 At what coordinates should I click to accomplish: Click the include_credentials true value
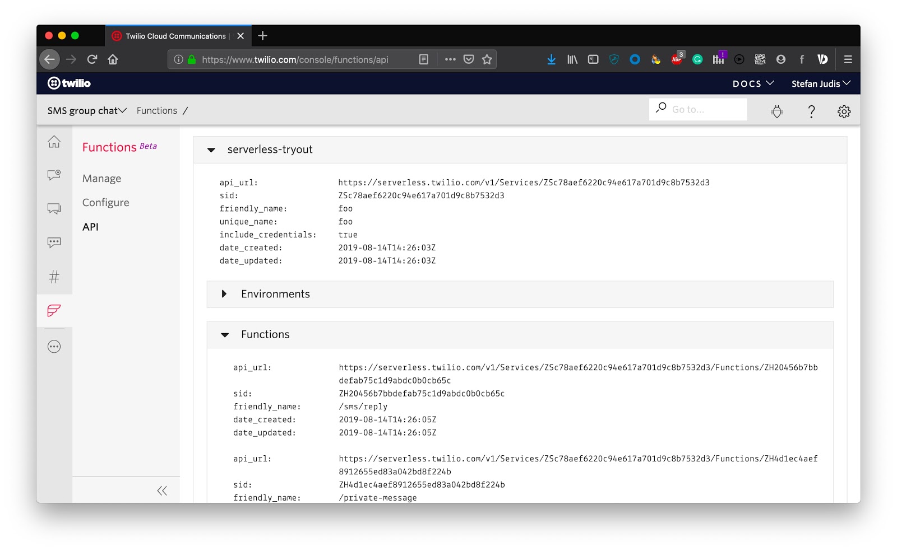click(x=348, y=235)
